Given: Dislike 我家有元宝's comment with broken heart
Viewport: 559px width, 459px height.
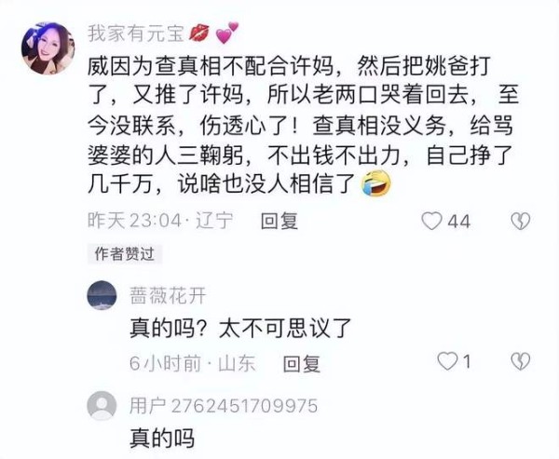Looking at the screenshot, I should click(521, 222).
